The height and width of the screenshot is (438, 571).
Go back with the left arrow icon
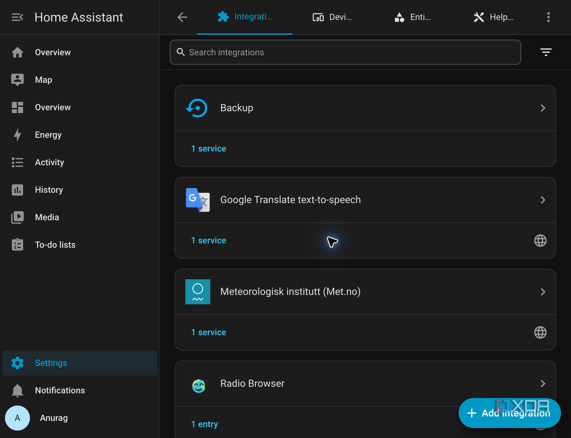(x=182, y=17)
